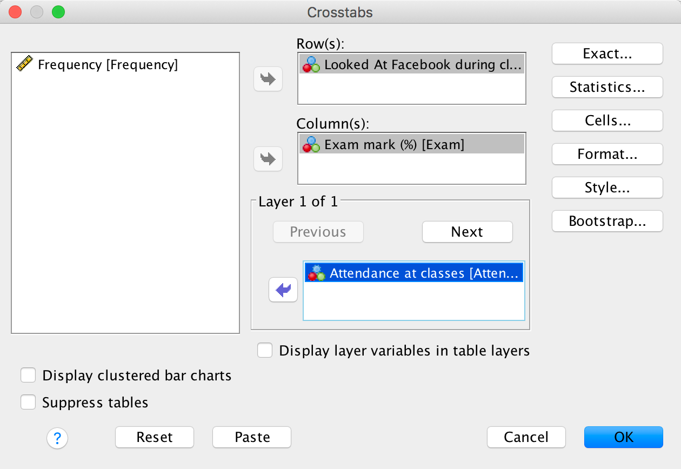Click the arrow button beside Column(s) list

tap(268, 159)
